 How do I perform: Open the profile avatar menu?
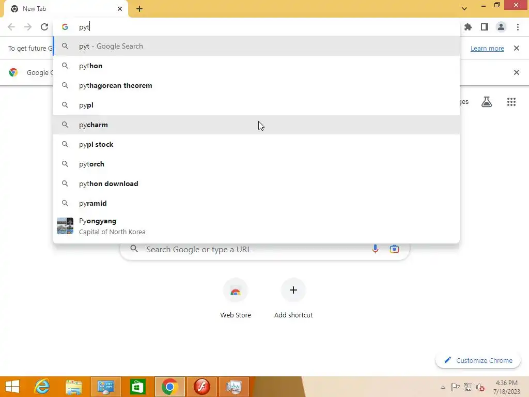click(501, 27)
